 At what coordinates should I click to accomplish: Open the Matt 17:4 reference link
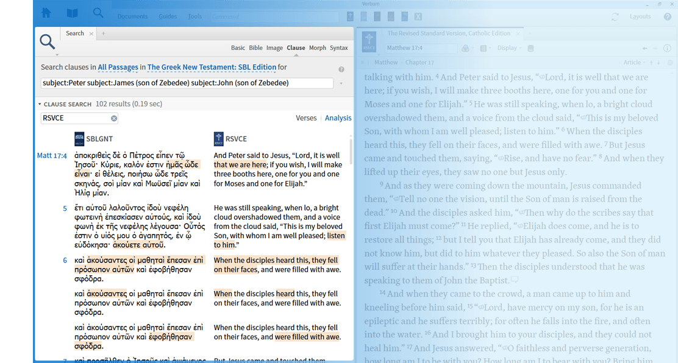pyautogui.click(x=52, y=155)
